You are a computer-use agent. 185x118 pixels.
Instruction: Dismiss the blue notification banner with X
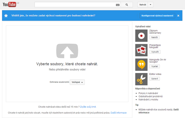178,16
